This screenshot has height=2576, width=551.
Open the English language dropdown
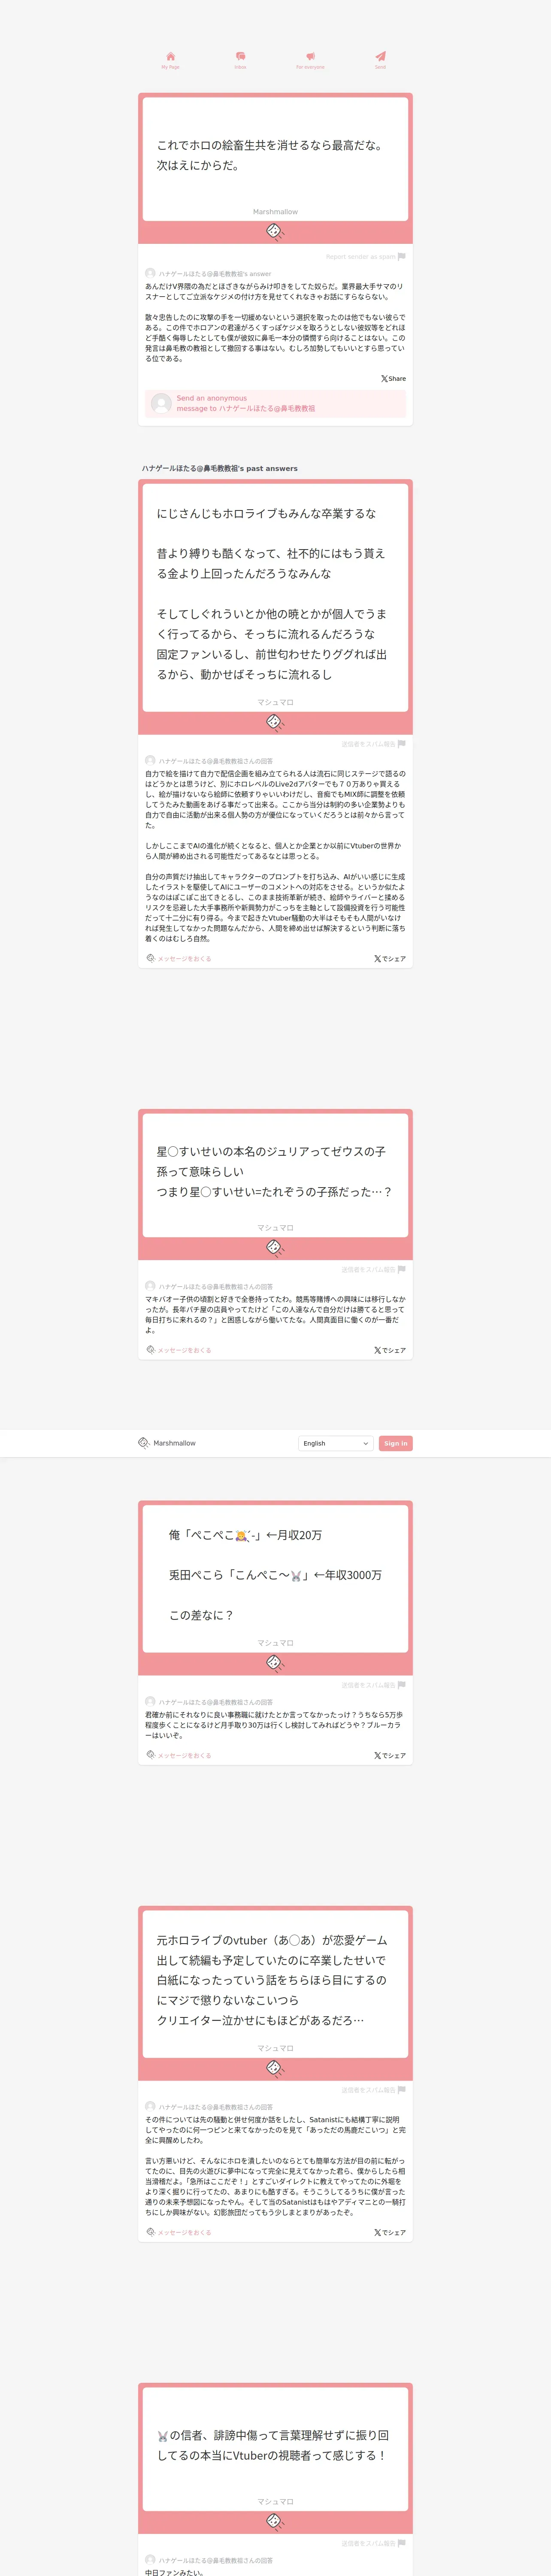coord(336,1443)
